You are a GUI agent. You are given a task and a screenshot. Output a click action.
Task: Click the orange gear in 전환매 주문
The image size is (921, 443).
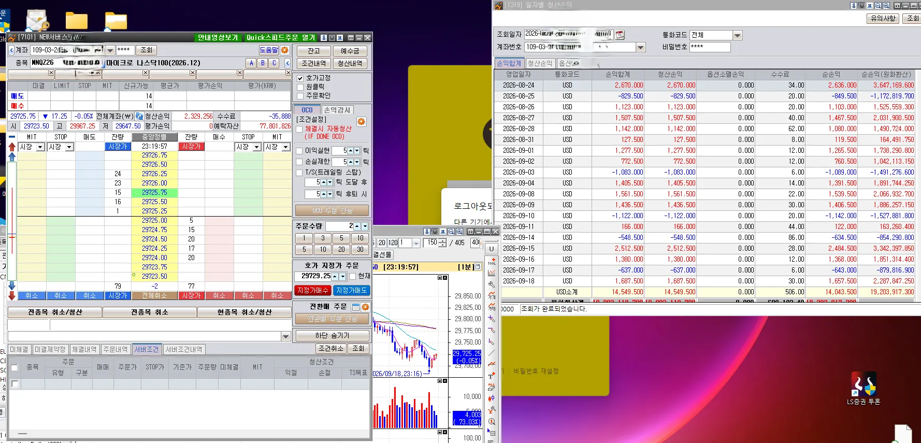pos(366,307)
